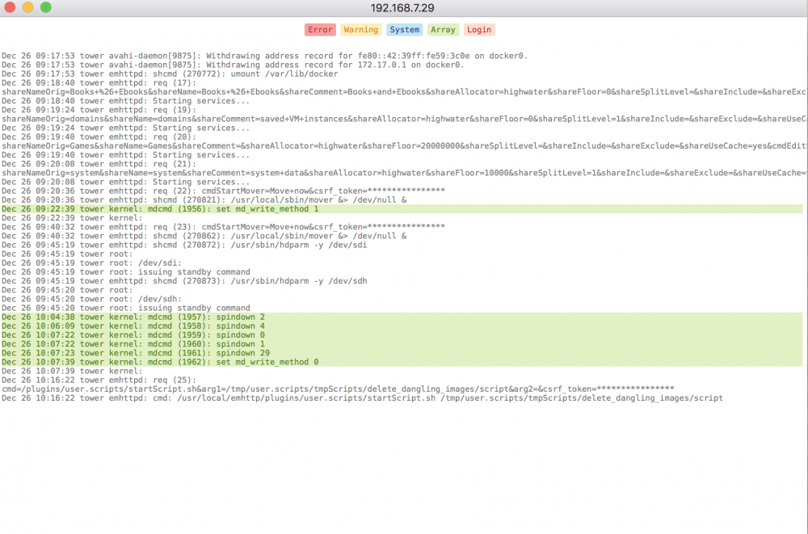Viewport: 808px width, 534px height.
Task: Close the 192.168.7.29 window
Action: [10, 7]
